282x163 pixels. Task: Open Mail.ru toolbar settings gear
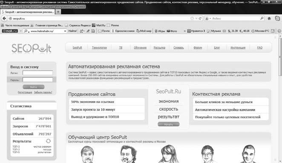point(279,31)
